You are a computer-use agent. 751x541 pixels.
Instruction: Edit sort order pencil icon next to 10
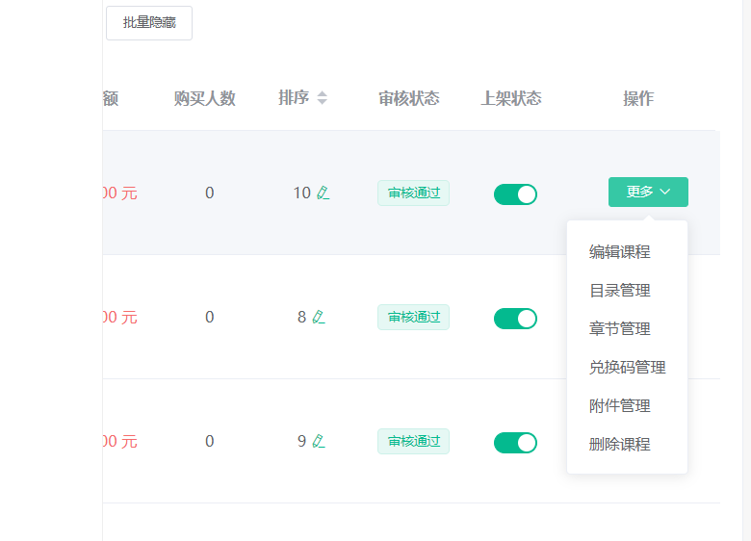coord(323,193)
